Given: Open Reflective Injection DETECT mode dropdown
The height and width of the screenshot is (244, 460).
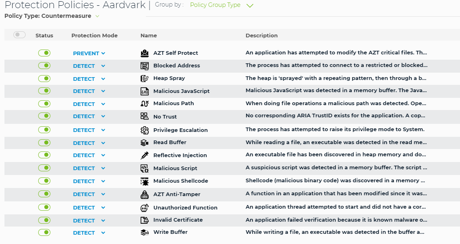Looking at the screenshot, I should point(89,155).
